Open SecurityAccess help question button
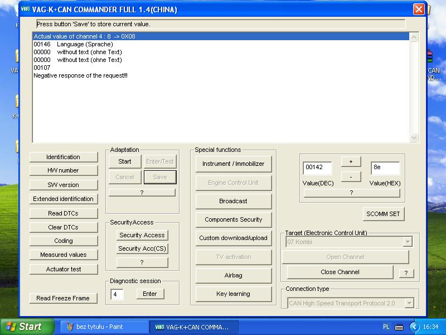This screenshot has height=335, width=446. click(142, 262)
